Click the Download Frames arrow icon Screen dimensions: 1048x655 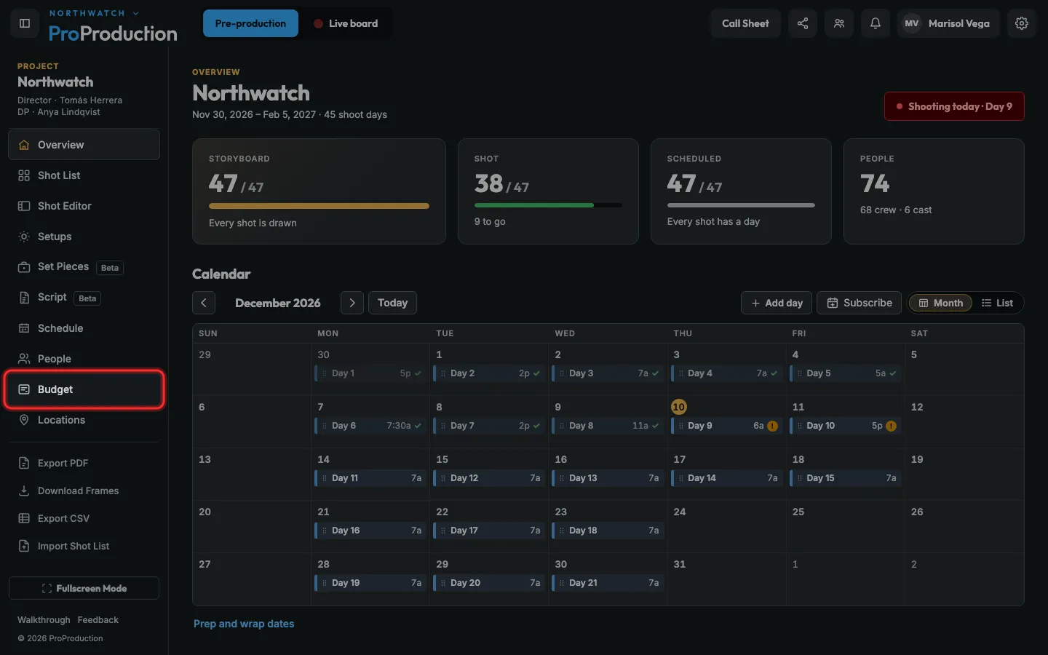click(24, 491)
